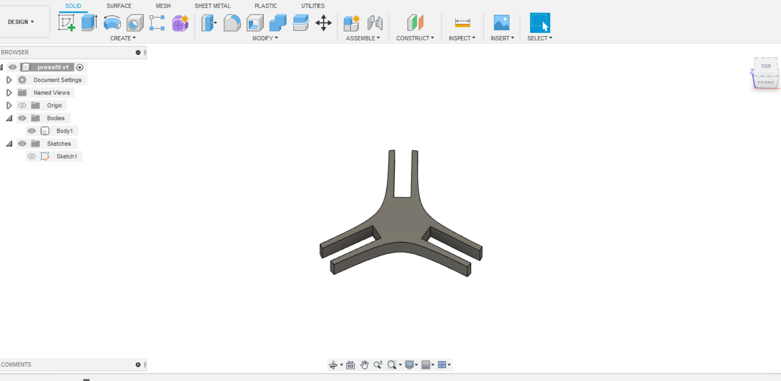The height and width of the screenshot is (381, 781).
Task: Collapse the Sketches folder
Action: 9,144
